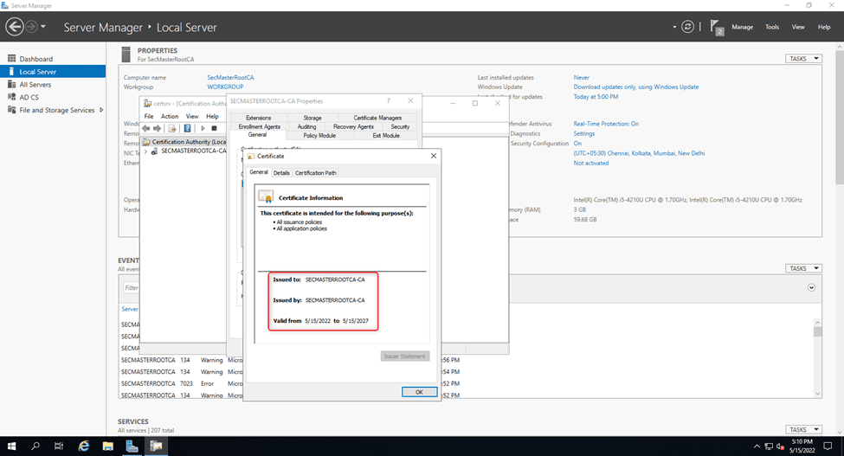This screenshot has height=456, width=844.
Task: Show hidden tray icons chevron
Action: 757,446
